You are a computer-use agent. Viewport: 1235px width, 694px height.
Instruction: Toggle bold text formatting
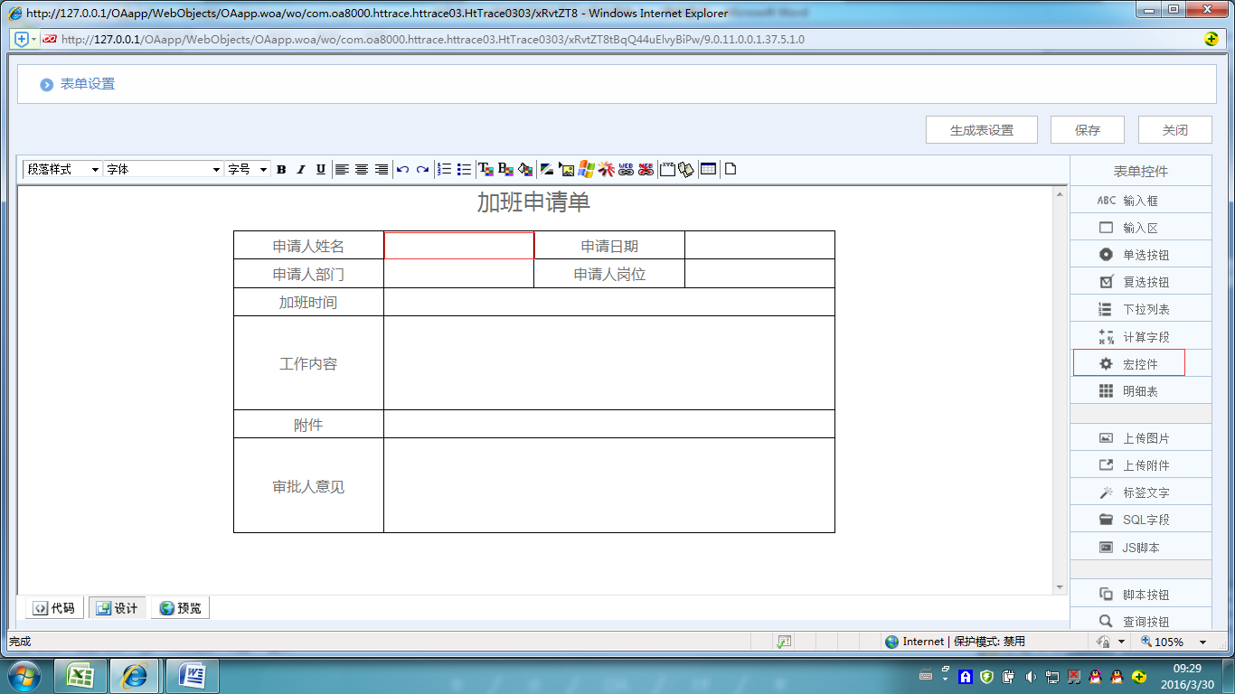[281, 169]
